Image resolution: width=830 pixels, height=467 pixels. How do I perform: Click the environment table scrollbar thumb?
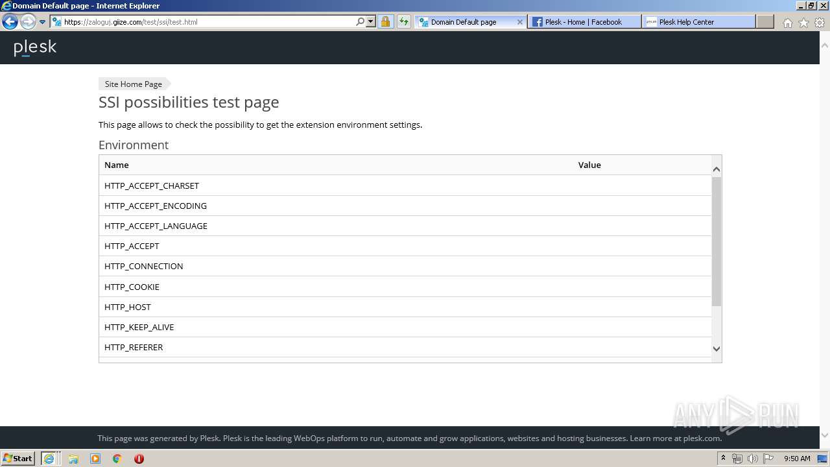[717, 241]
